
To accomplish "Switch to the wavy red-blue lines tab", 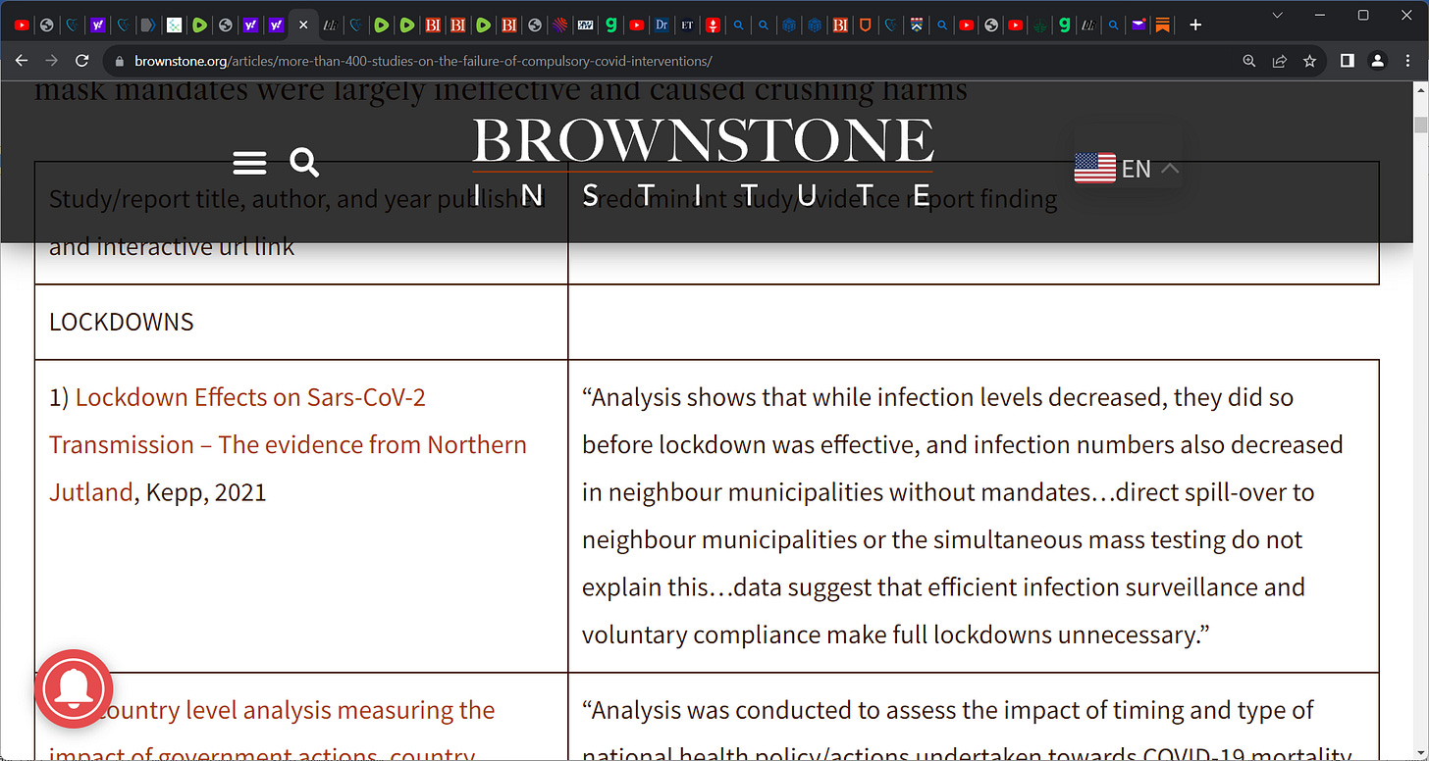I will coord(559,25).
